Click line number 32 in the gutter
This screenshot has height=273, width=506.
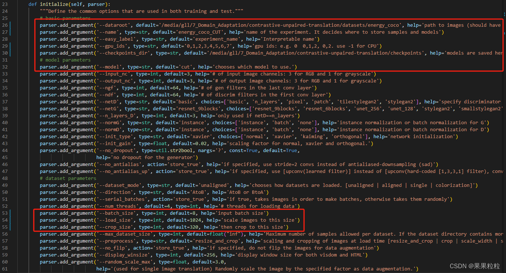pos(5,67)
